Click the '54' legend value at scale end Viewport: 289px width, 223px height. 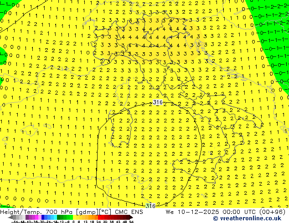131,222
